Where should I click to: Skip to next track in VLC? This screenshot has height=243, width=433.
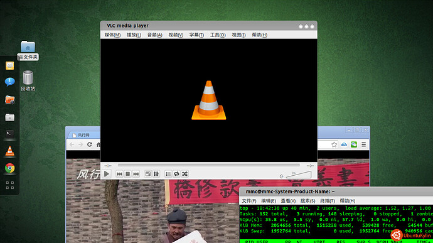point(136,174)
